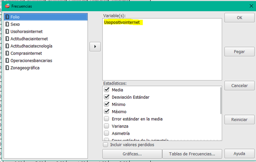This screenshot has height=162, width=256.
Task: Enable Error estándar en la media
Action: pyautogui.click(x=106, y=118)
